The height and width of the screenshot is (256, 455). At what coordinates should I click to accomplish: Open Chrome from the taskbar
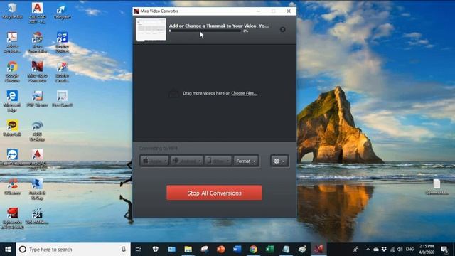coord(253,250)
